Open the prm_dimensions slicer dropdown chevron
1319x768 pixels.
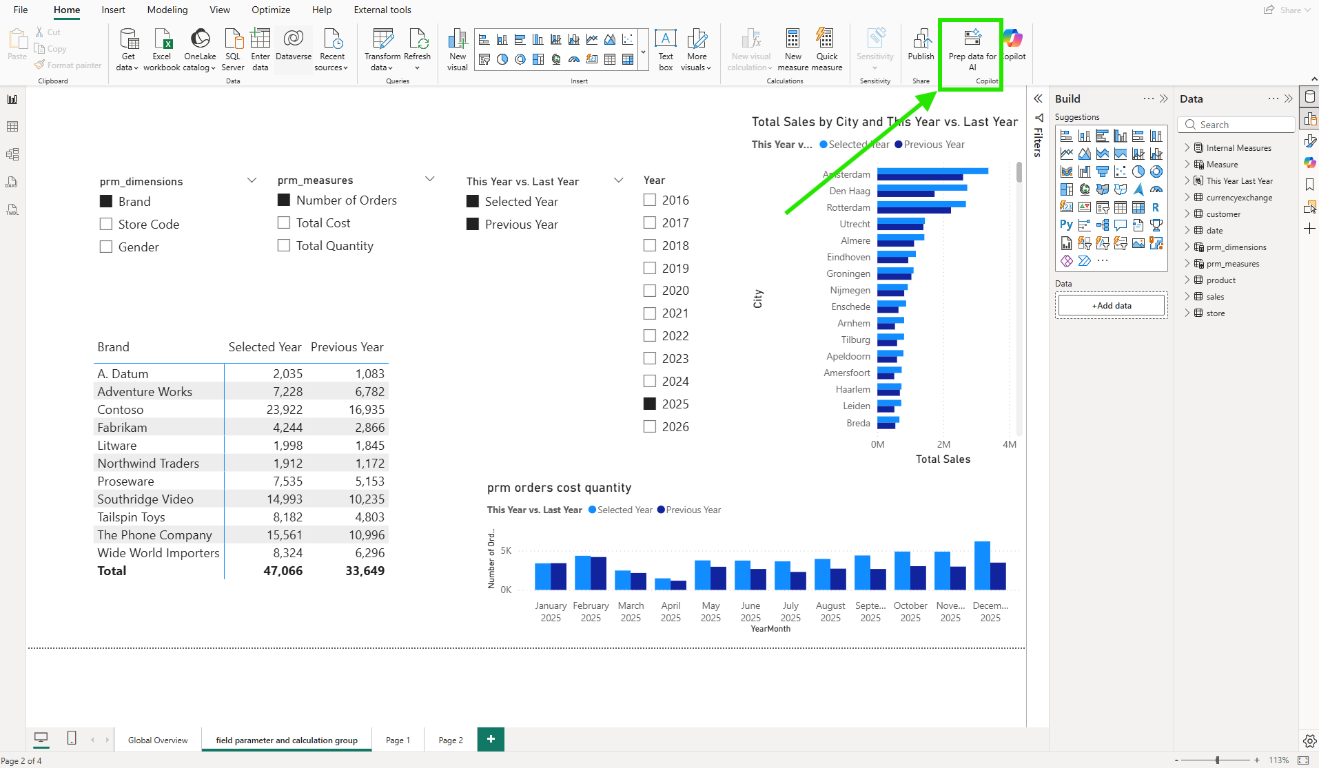[x=252, y=180]
